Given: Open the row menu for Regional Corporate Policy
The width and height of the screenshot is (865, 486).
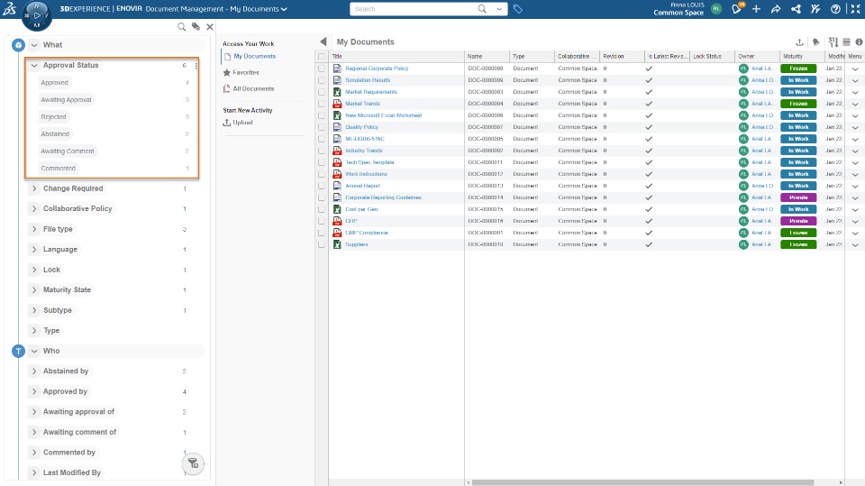Looking at the screenshot, I should pos(855,69).
